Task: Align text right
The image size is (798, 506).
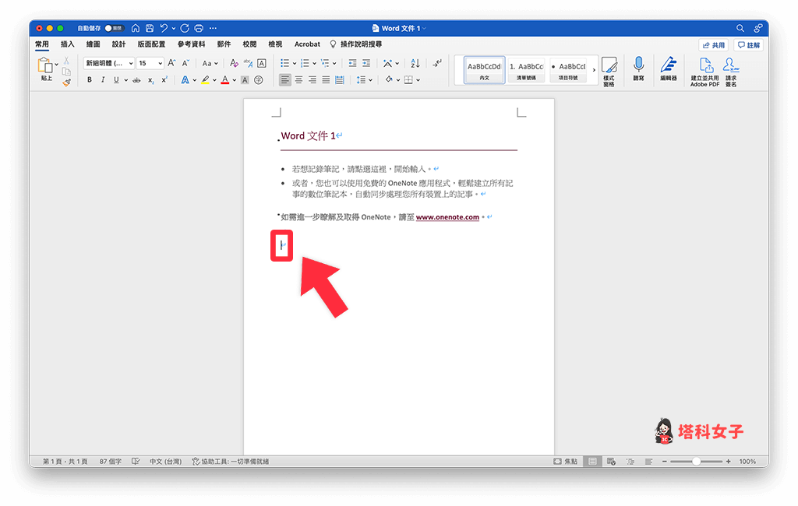Action: coord(312,80)
